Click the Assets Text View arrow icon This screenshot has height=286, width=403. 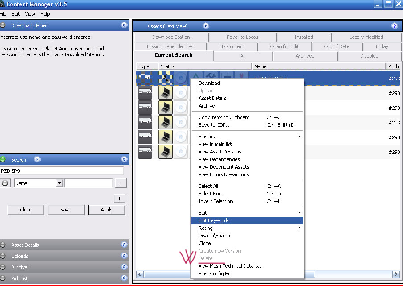coord(206,26)
